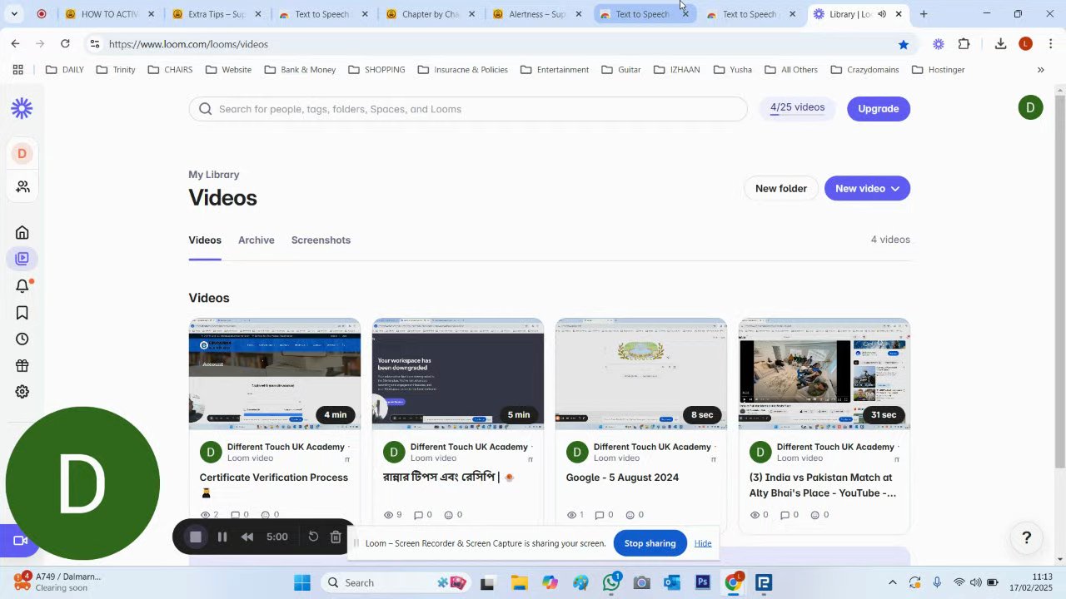The height and width of the screenshot is (599, 1066).
Task: Open settings gear in Loom sidebar
Action: tap(22, 392)
